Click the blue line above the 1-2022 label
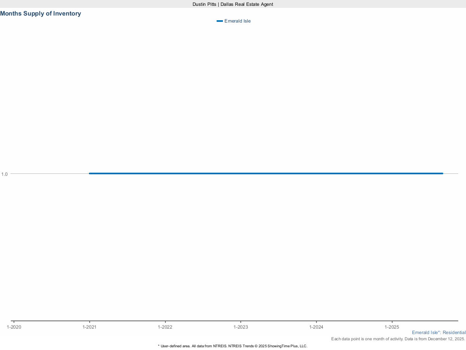 click(165, 173)
